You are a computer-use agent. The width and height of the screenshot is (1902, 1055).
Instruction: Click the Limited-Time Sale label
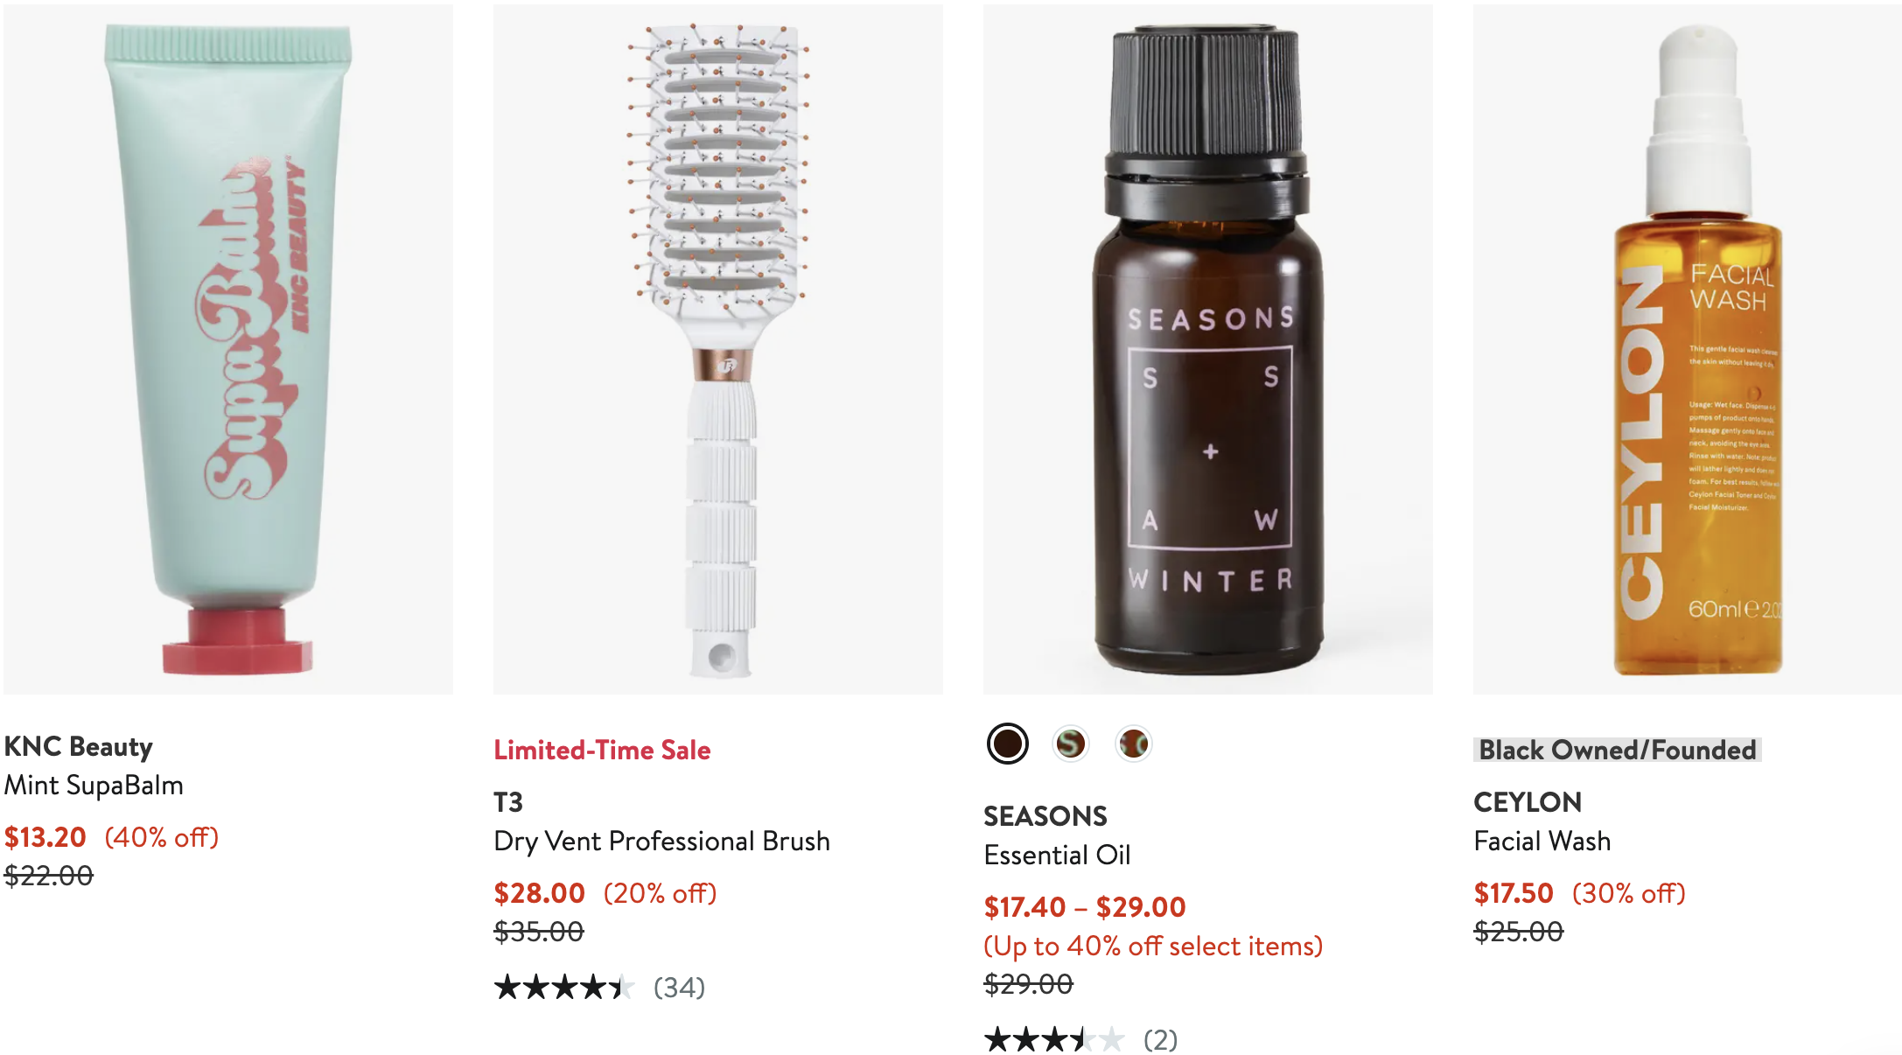tap(602, 750)
